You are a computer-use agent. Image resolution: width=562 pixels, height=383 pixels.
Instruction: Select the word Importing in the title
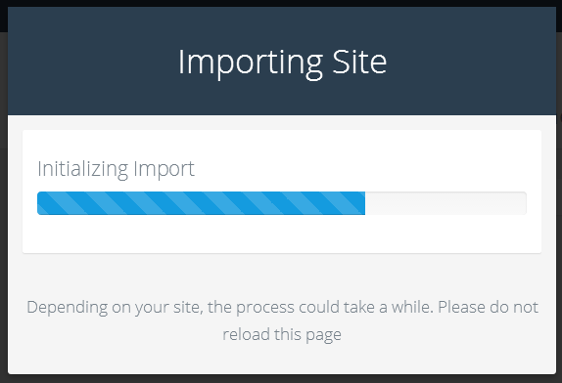[x=251, y=64]
